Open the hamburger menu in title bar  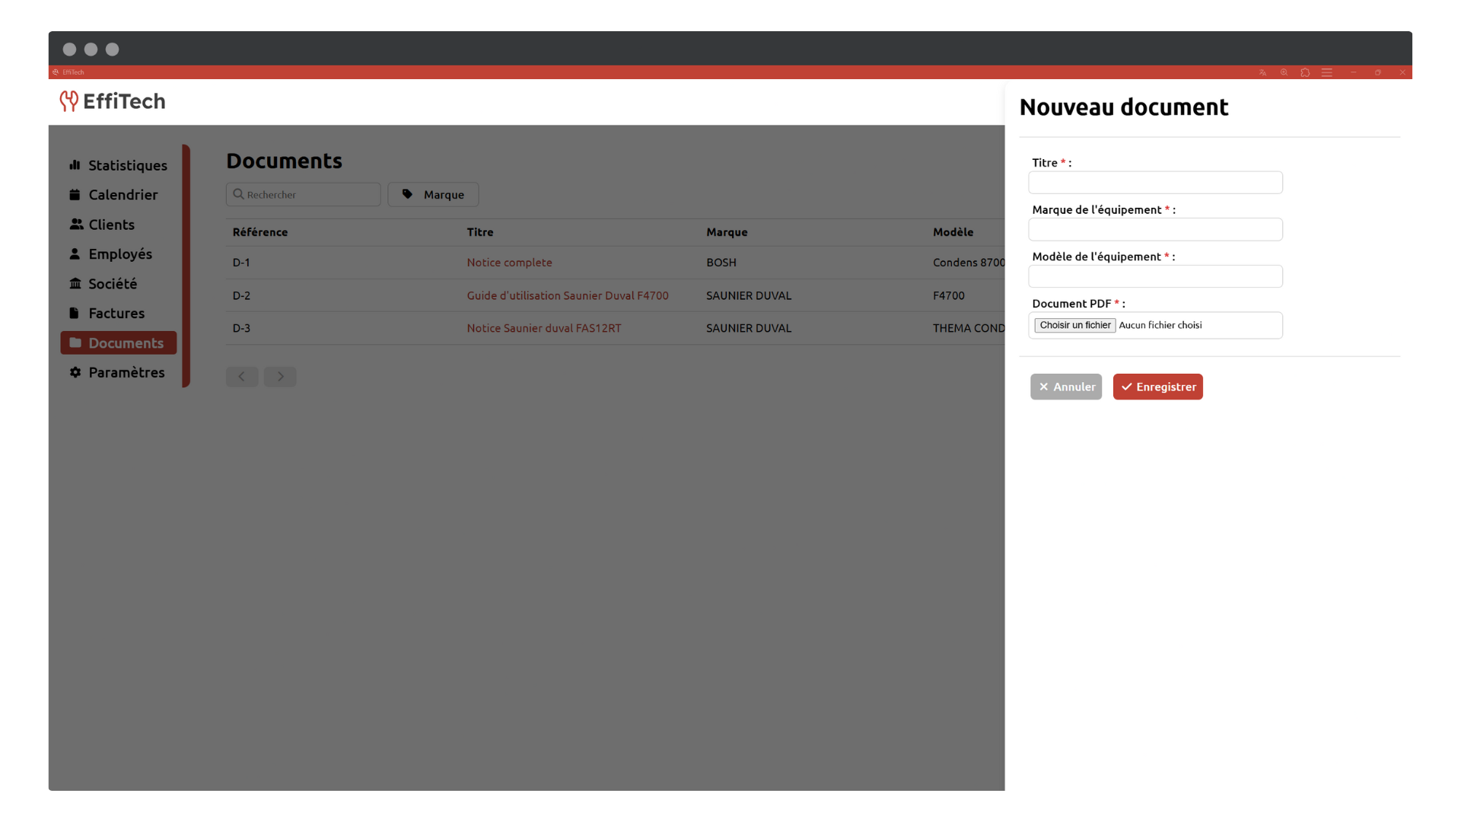tap(1326, 72)
